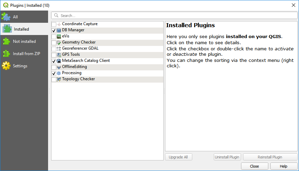Click the Geometry Checker plugin icon

(x=59, y=42)
